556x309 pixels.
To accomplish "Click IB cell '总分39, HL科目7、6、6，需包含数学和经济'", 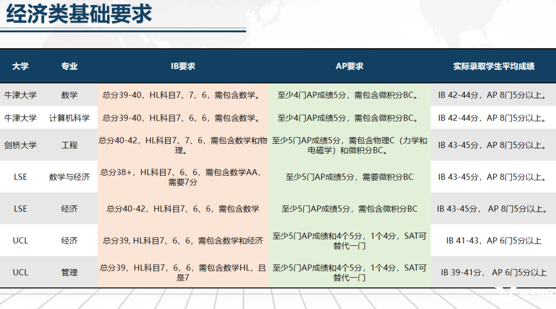I will click(x=183, y=240).
